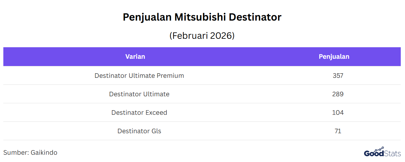This screenshot has height=162, width=405.
Task: Click the Gaikindo source name
Action: click(x=44, y=152)
